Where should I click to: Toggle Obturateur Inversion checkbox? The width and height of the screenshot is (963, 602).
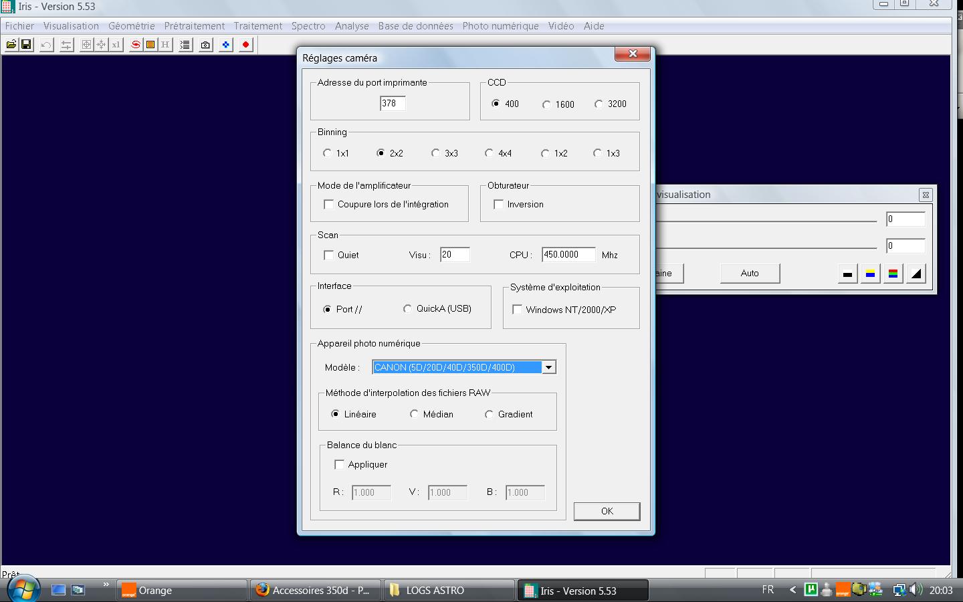click(x=499, y=204)
